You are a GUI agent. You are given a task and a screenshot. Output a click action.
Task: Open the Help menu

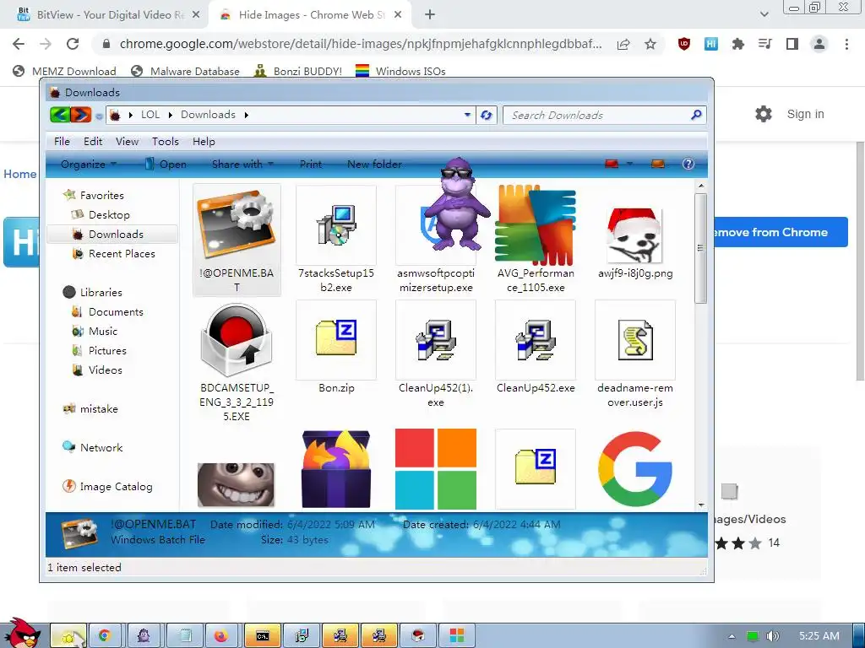tap(204, 141)
